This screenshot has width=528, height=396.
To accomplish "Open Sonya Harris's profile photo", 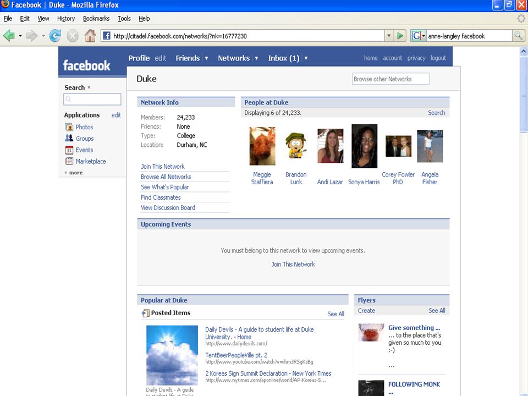I will click(x=364, y=146).
